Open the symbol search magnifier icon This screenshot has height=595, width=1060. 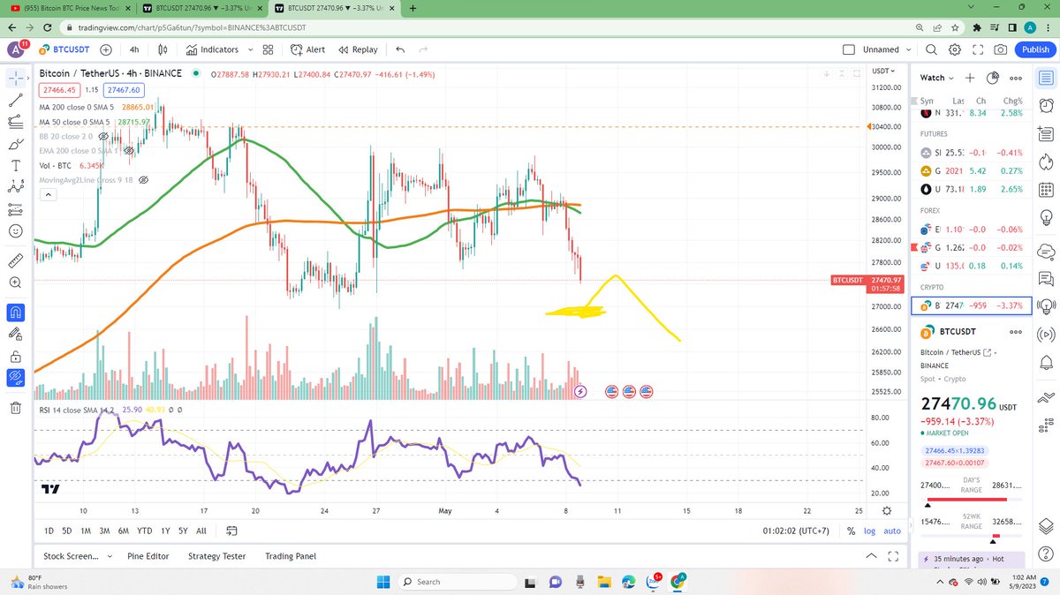point(932,50)
